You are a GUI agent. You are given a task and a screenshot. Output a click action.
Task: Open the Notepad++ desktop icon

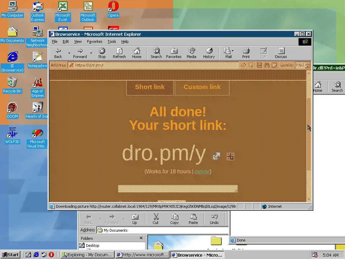(x=37, y=60)
